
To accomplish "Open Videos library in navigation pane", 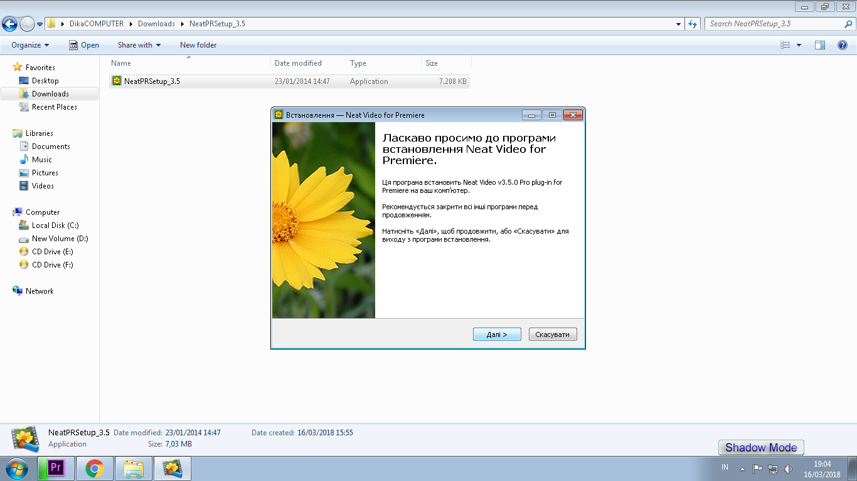I will click(43, 185).
